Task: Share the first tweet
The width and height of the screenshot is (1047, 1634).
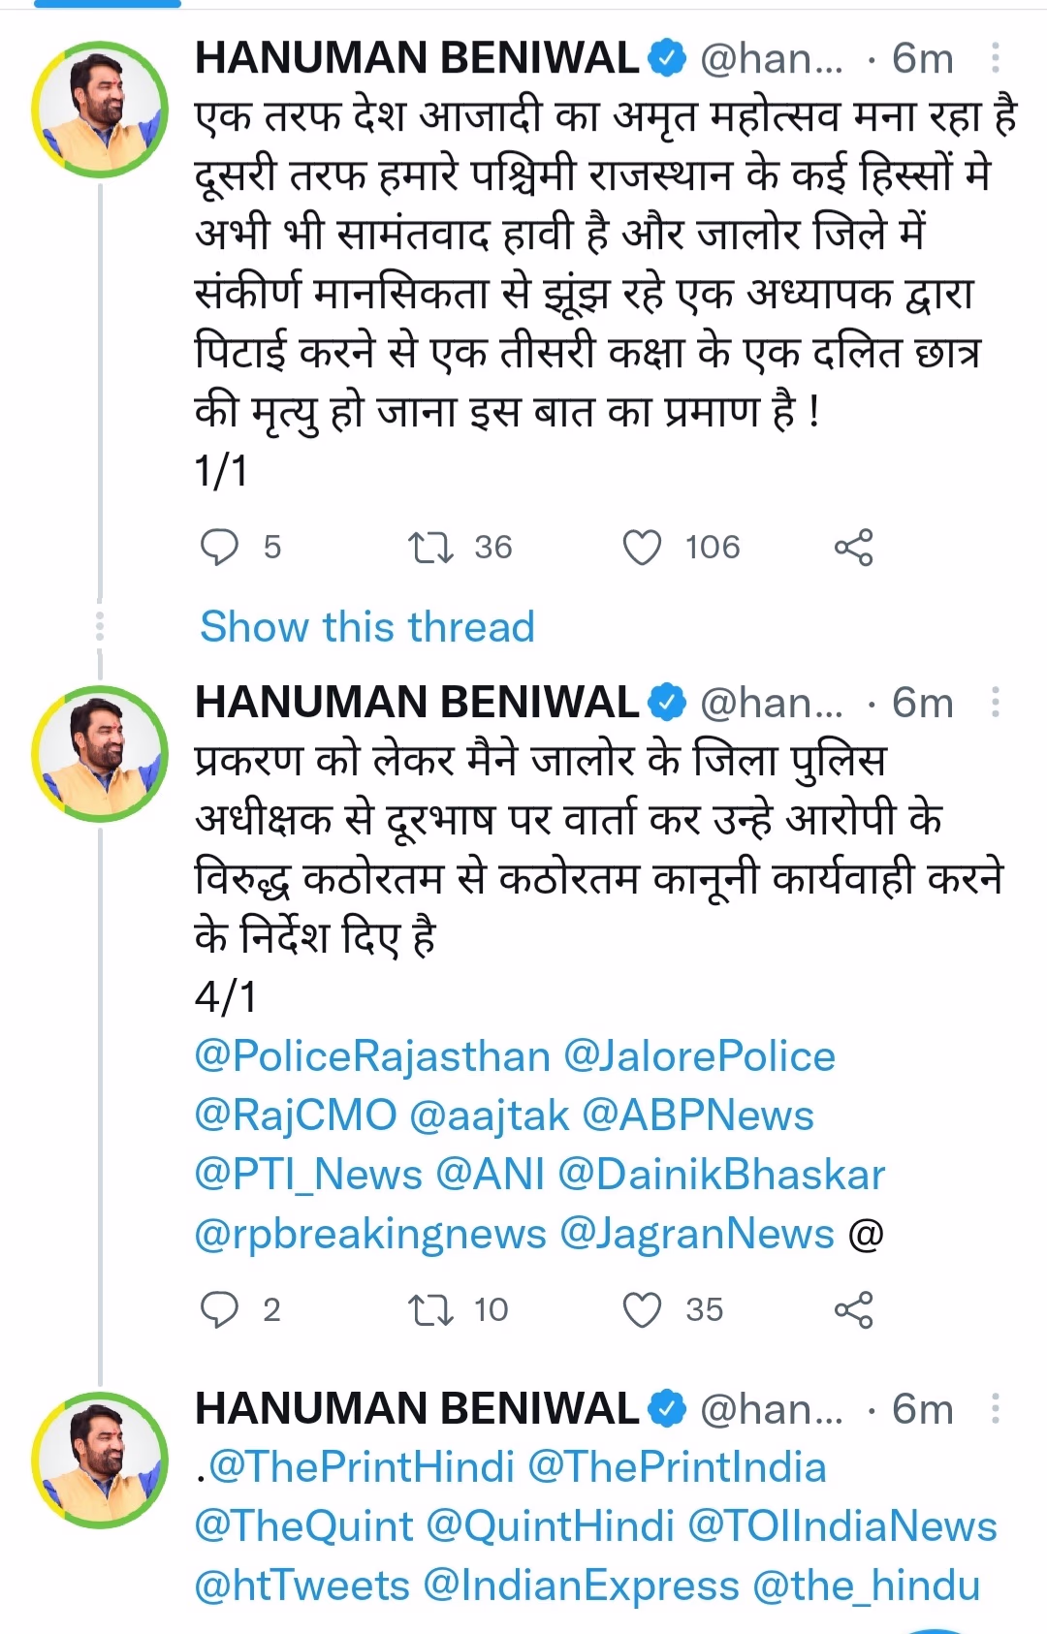Action: pos(853,548)
